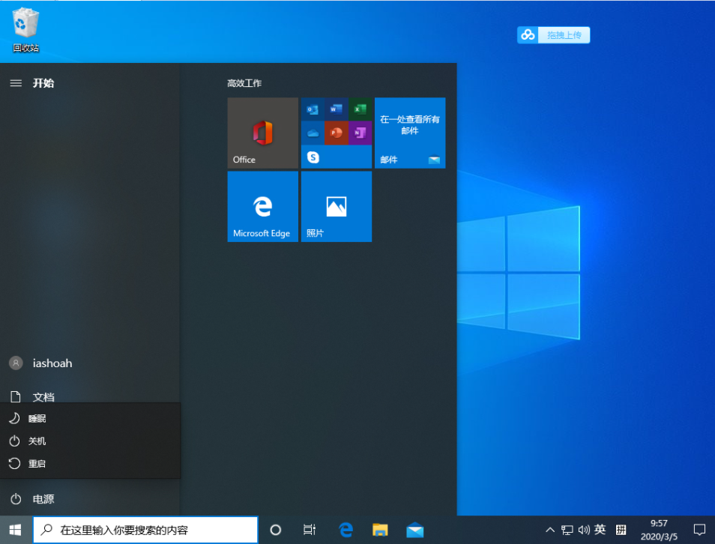This screenshot has width=715, height=544.
Task: Launch Edge from the taskbar
Action: (x=346, y=530)
